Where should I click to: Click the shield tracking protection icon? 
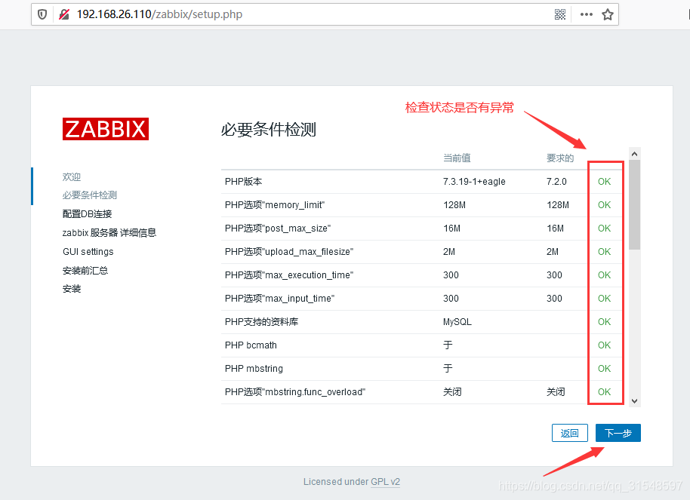click(42, 14)
